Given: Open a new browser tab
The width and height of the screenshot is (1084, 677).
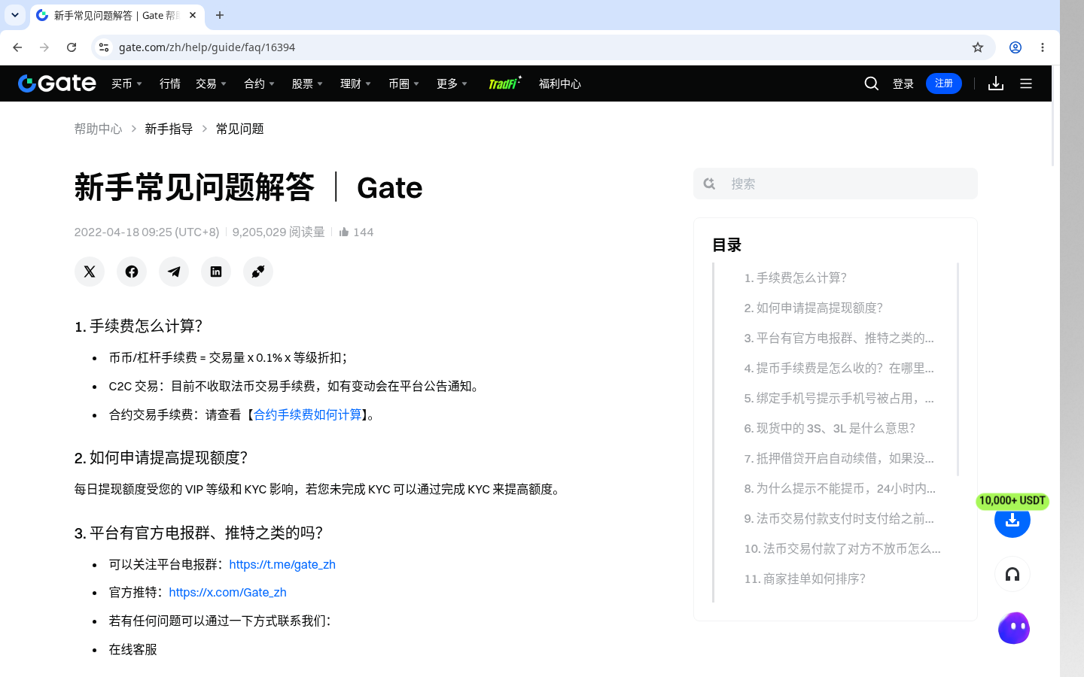Looking at the screenshot, I should coord(220,15).
